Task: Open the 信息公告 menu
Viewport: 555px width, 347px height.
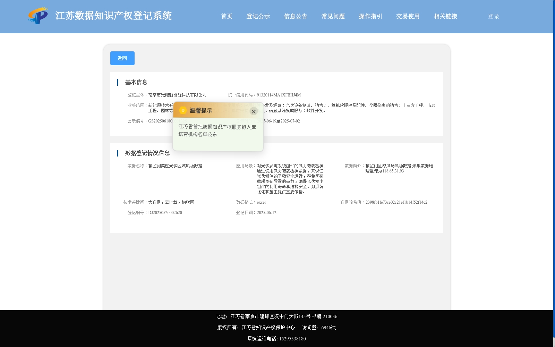Action: 296,16
